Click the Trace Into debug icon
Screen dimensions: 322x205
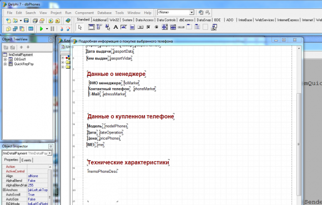click(62, 29)
